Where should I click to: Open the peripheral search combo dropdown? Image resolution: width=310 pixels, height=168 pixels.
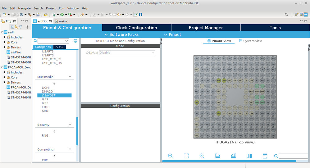coord(66,41)
